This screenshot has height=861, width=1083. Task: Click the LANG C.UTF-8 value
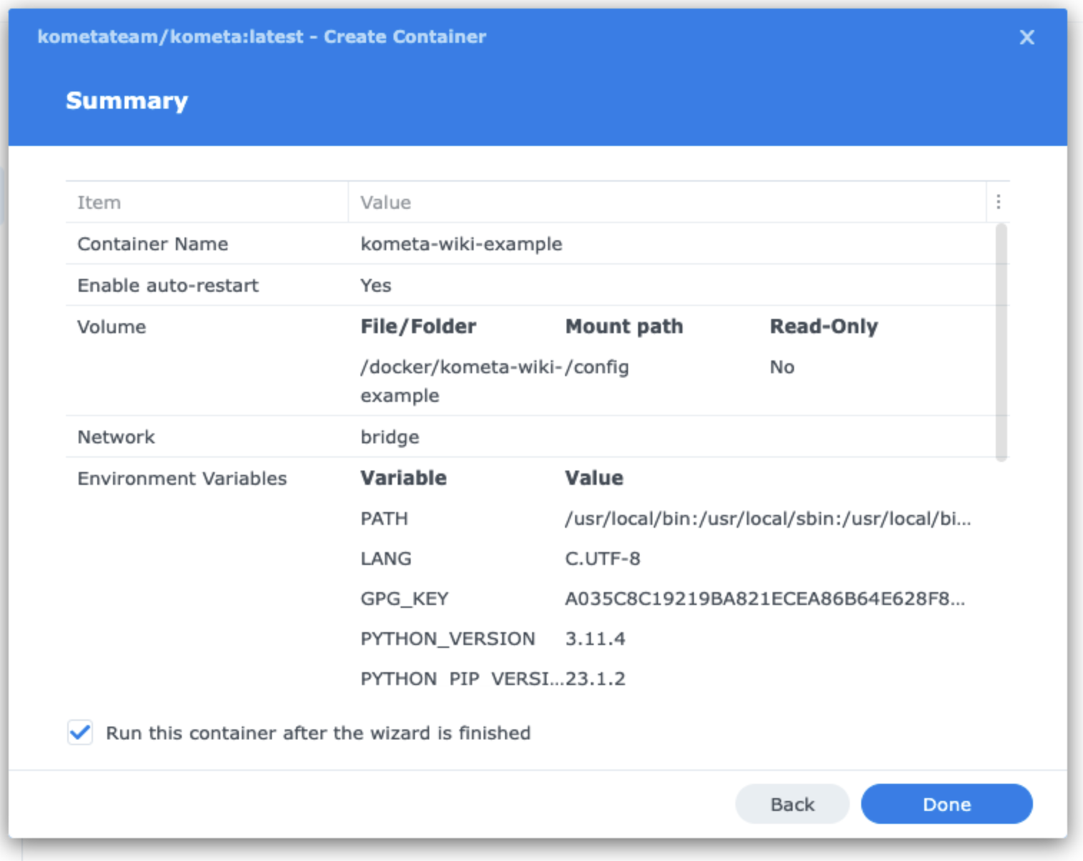[602, 559]
